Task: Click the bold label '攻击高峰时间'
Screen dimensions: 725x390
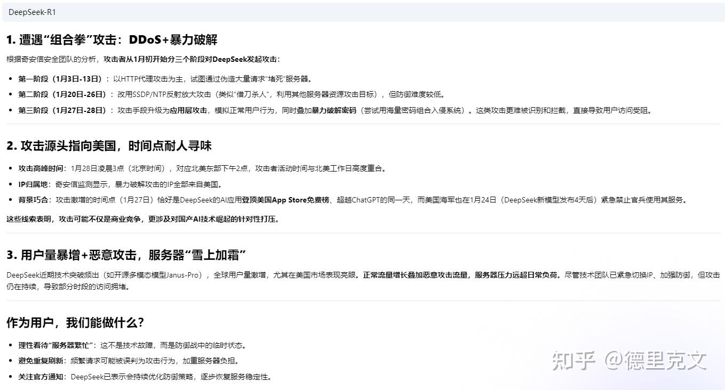Action: click(x=41, y=168)
